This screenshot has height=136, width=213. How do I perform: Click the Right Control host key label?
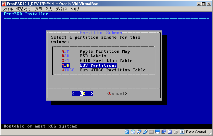pyautogui.click(x=196, y=132)
